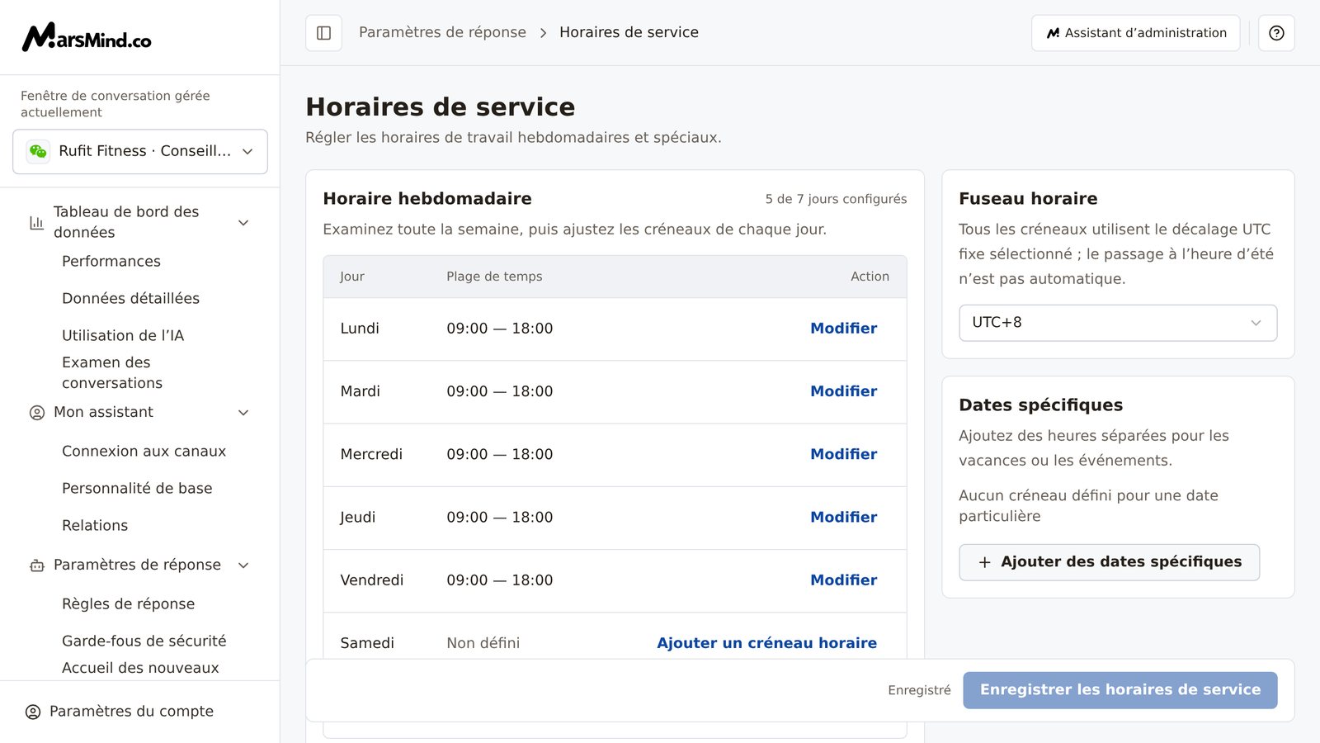Open Règles de réponse
The image size is (1320, 743).
(128, 603)
